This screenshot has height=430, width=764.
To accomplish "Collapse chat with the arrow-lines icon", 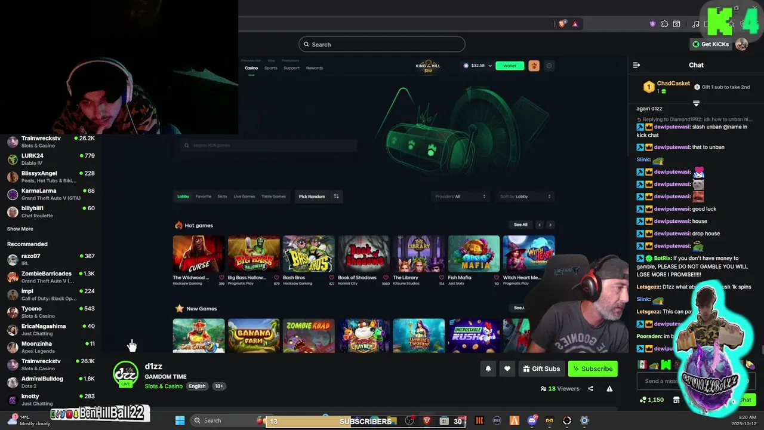I will click(636, 65).
